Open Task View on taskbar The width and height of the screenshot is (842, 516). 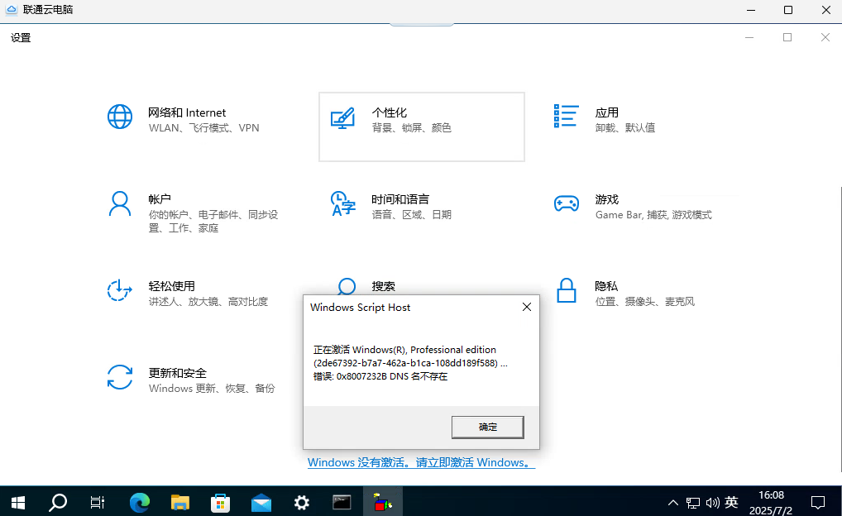[x=98, y=503]
